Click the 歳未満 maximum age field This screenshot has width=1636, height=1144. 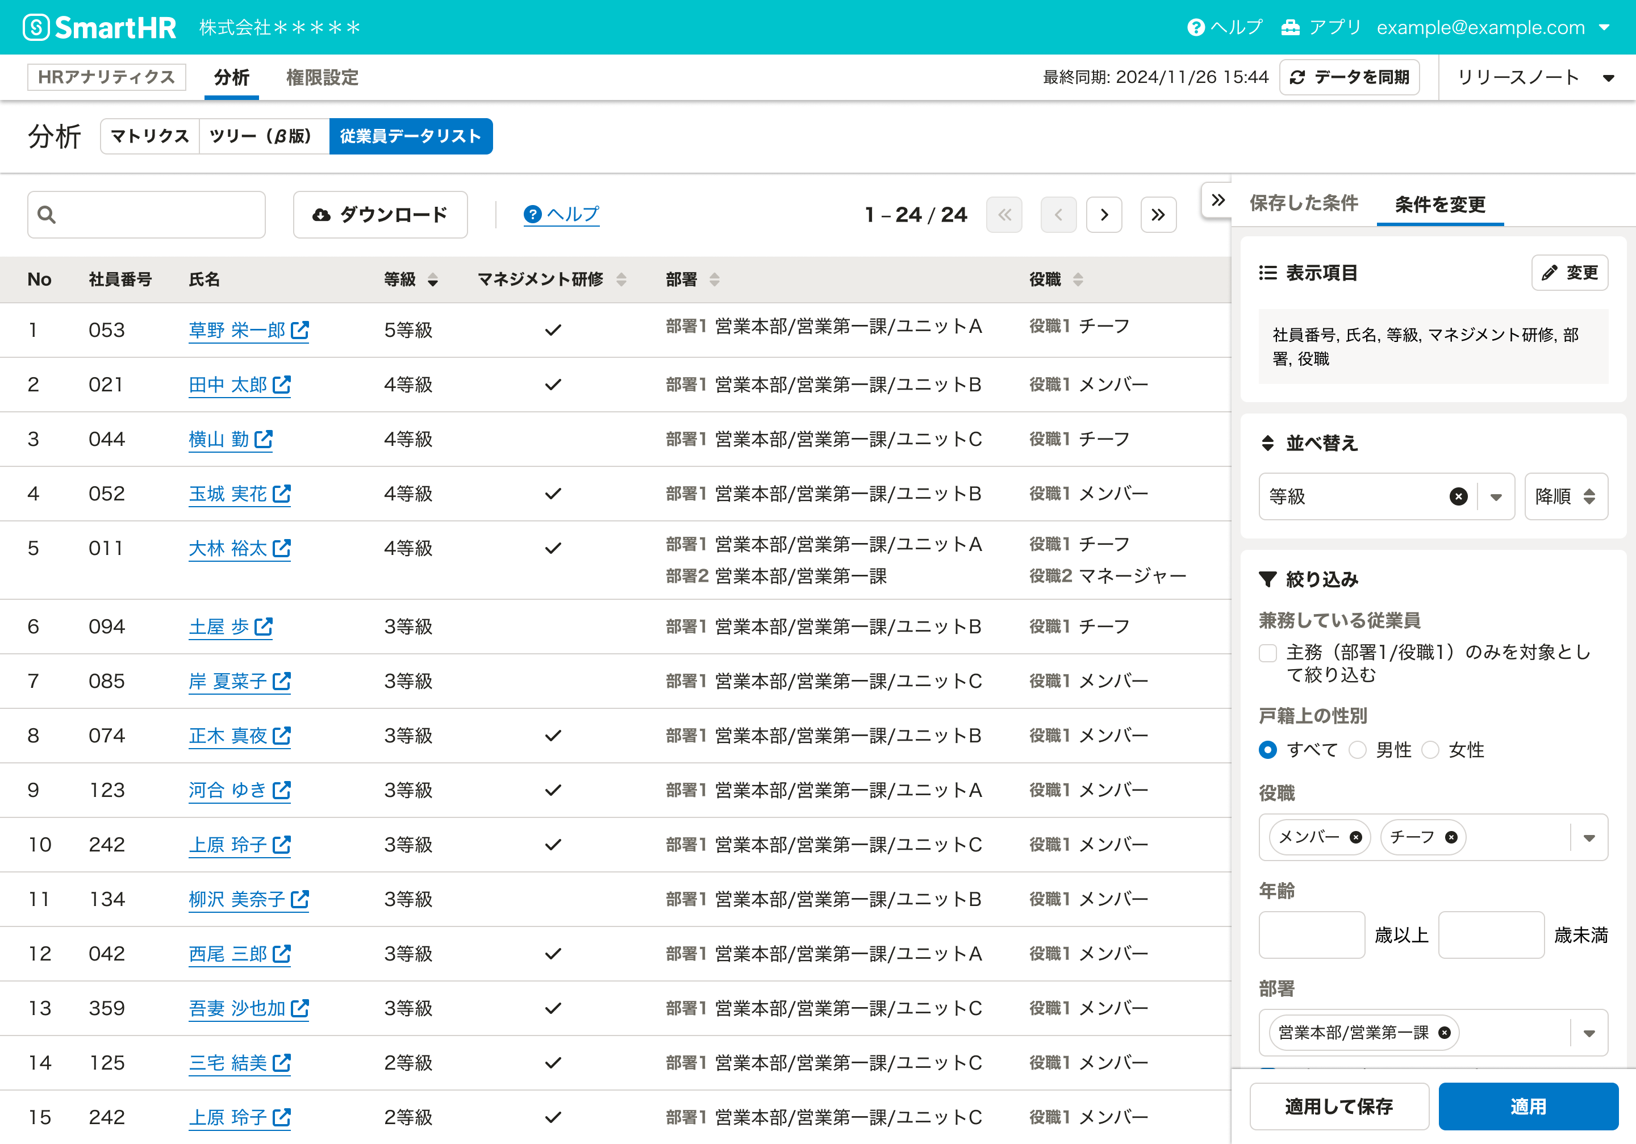point(1491,934)
